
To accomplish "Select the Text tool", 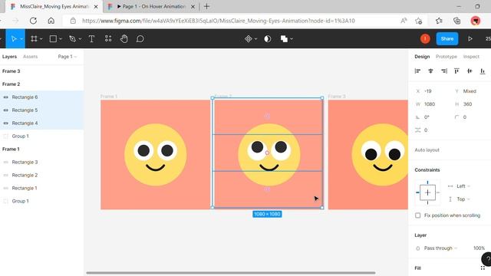I will coord(91,39).
